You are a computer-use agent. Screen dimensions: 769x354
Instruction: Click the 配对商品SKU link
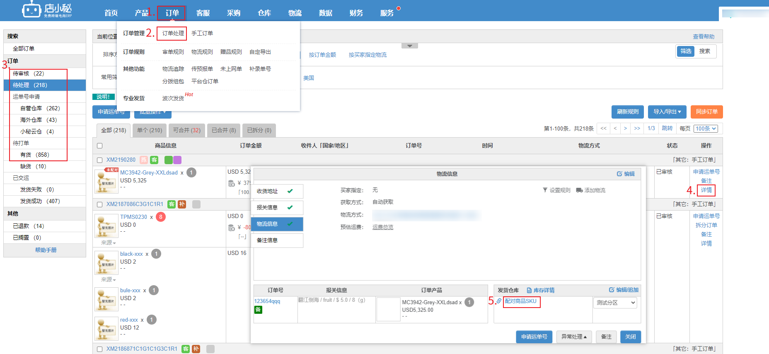pyautogui.click(x=520, y=301)
